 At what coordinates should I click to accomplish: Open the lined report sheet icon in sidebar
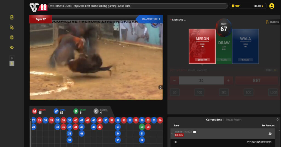coord(12,38)
